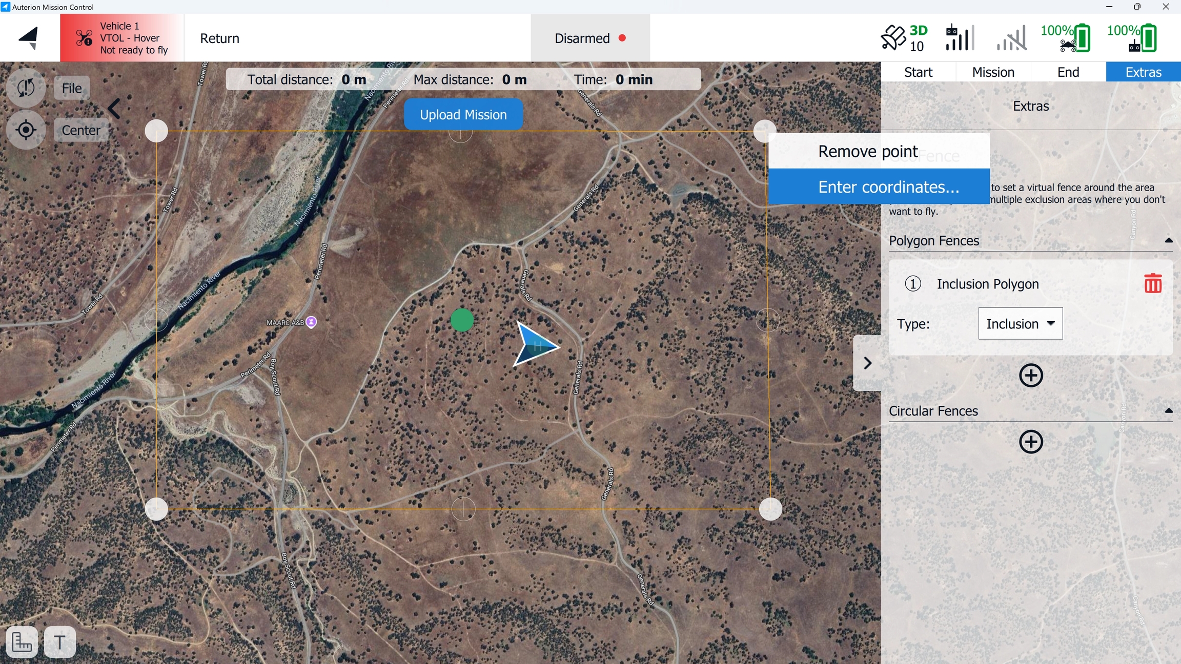
Task: Click the plus icon under Polygon Fences
Action: coord(1031,376)
